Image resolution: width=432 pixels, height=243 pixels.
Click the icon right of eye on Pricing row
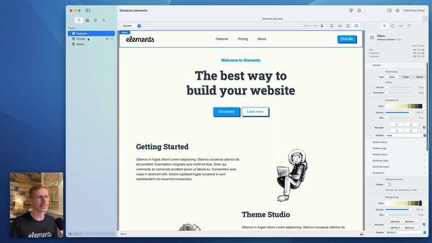click(x=112, y=39)
